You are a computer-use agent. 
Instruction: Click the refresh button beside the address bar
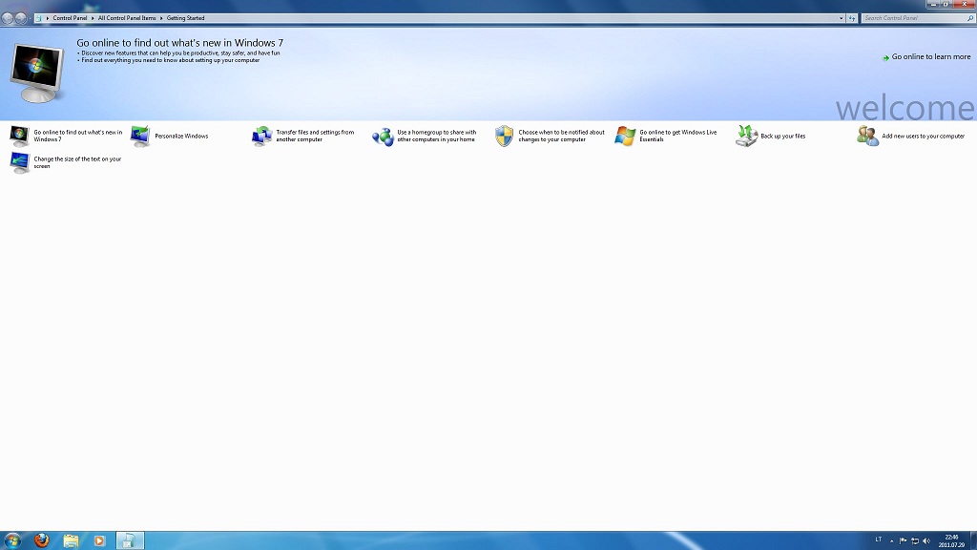coord(852,18)
